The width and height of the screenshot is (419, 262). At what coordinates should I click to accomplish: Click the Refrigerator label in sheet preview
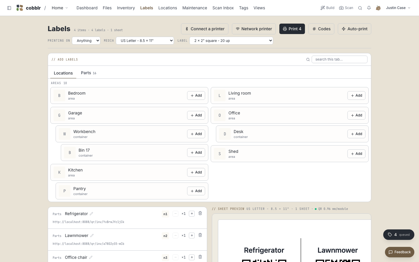(264, 250)
